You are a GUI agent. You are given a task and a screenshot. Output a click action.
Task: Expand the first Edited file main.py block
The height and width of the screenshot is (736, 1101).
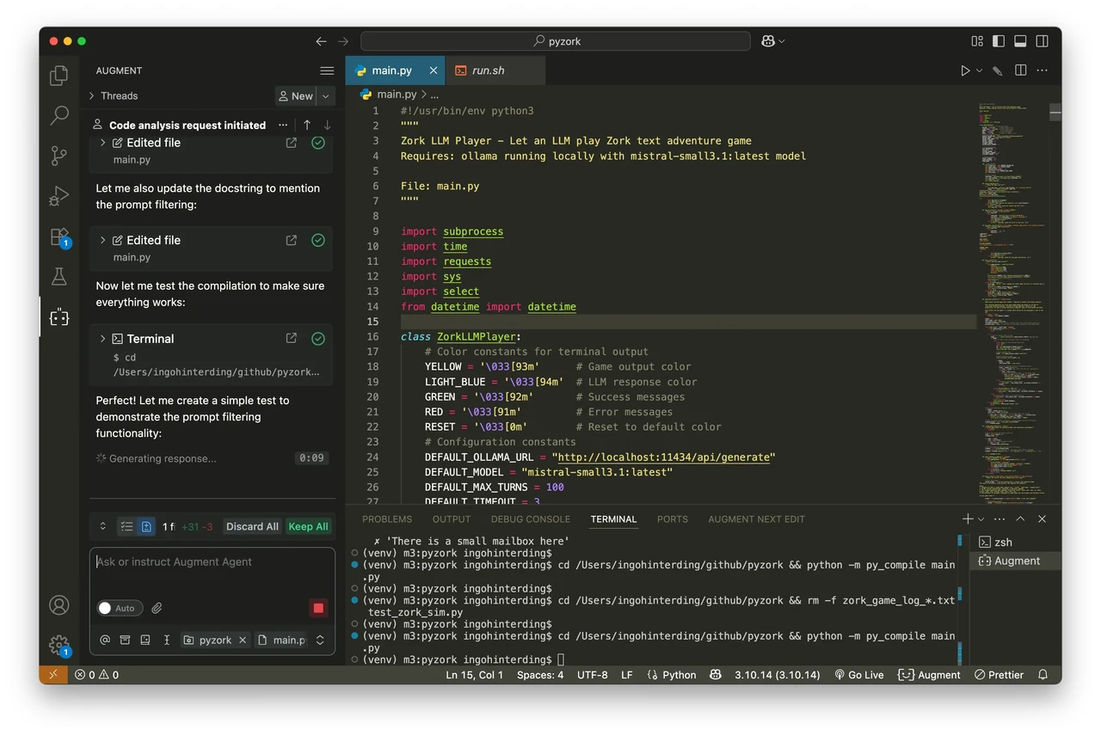click(102, 143)
